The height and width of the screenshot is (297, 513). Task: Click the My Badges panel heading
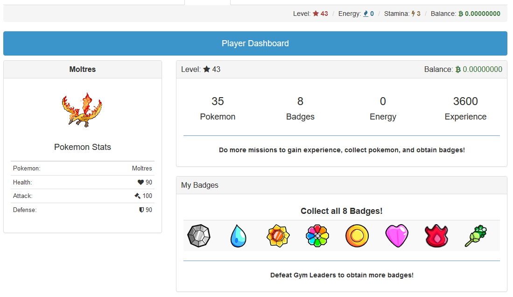click(x=200, y=185)
